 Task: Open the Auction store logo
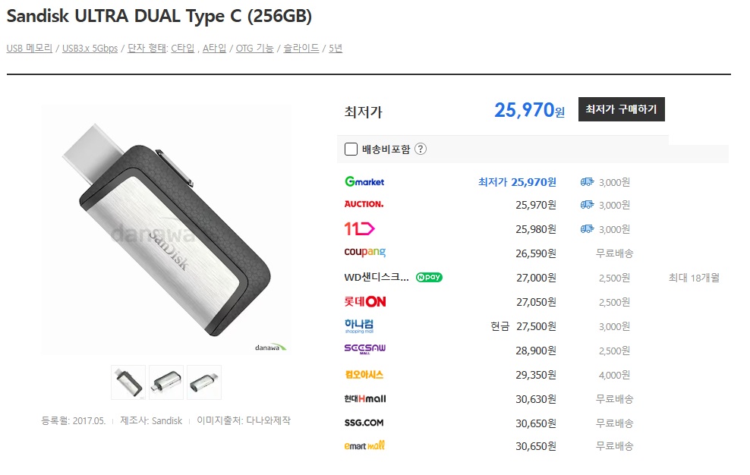364,204
